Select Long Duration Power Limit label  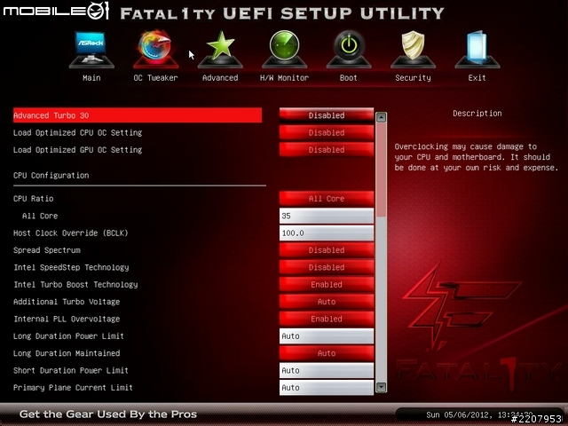(68, 336)
